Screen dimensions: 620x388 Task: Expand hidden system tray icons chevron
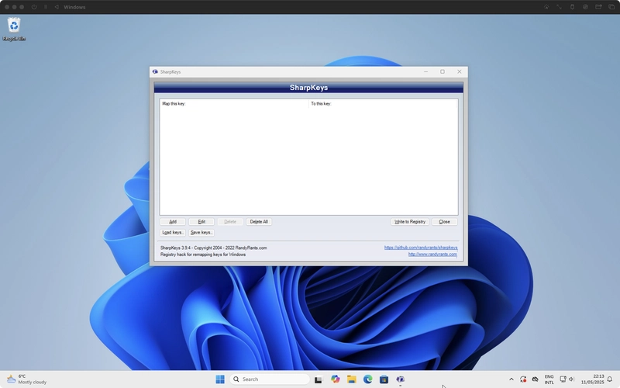pyautogui.click(x=511, y=379)
